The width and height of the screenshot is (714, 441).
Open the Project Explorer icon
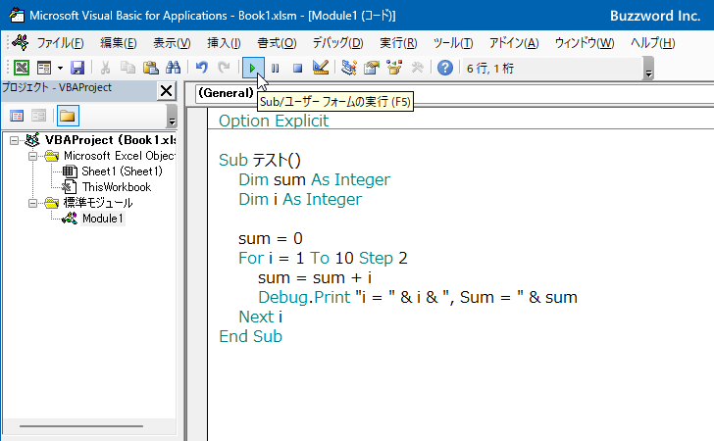coord(349,68)
